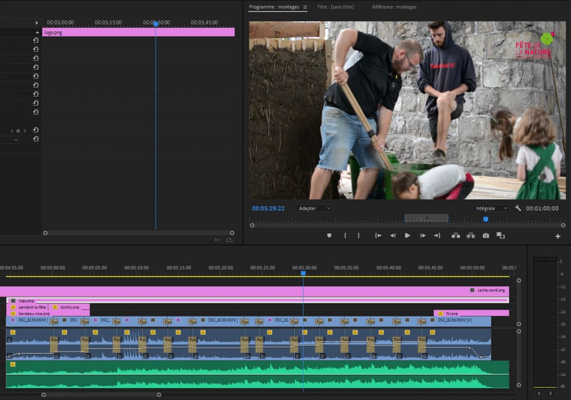Toggle solo on the right audio meter channel
This screenshot has height=400, width=571.
pyautogui.click(x=551, y=393)
